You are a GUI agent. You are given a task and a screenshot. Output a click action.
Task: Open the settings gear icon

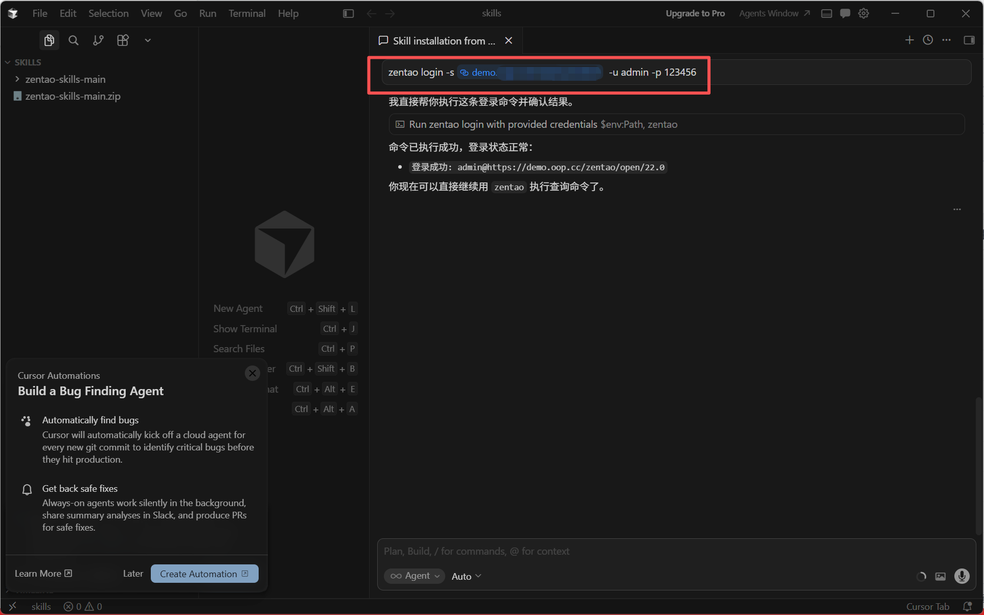(x=864, y=14)
